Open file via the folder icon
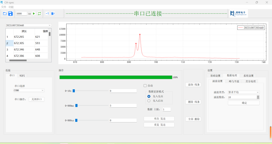The height and width of the screenshot is (144, 272). [x=5, y=13]
